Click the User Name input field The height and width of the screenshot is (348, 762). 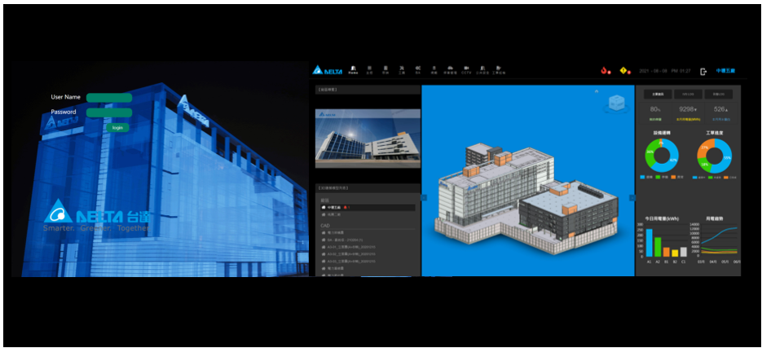coord(109,98)
